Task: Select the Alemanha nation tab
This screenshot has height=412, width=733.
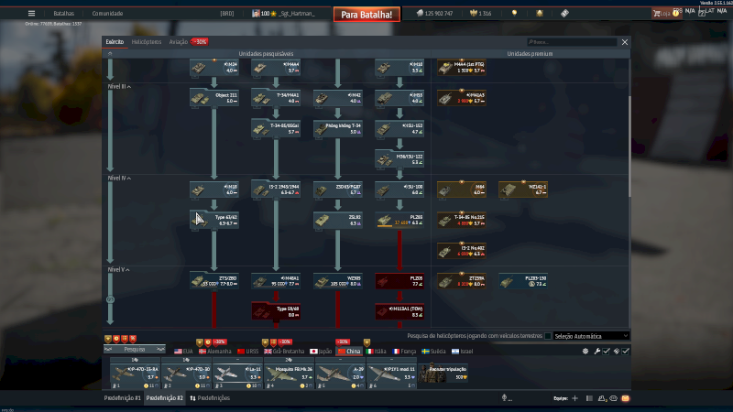Action: [x=215, y=352]
